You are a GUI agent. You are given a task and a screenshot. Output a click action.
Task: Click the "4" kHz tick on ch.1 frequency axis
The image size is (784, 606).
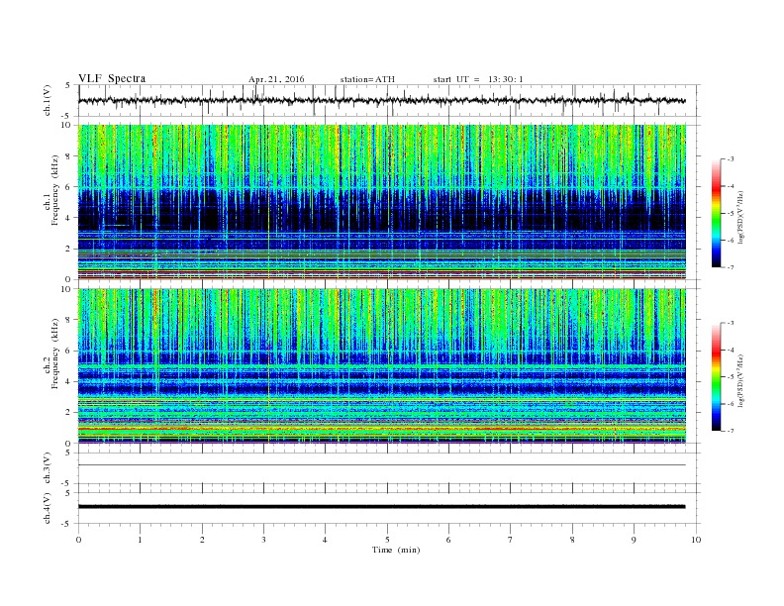[x=68, y=218]
